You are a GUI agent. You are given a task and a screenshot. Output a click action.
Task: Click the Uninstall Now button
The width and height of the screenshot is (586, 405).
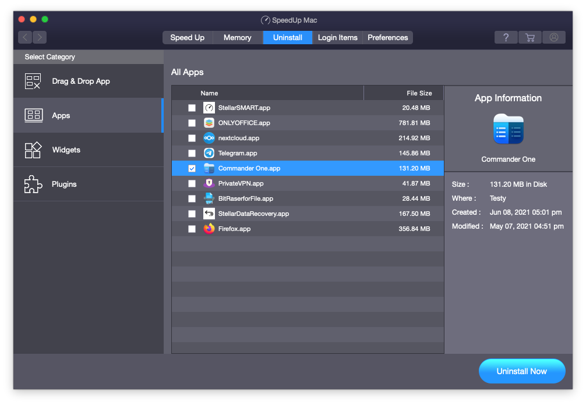click(522, 371)
